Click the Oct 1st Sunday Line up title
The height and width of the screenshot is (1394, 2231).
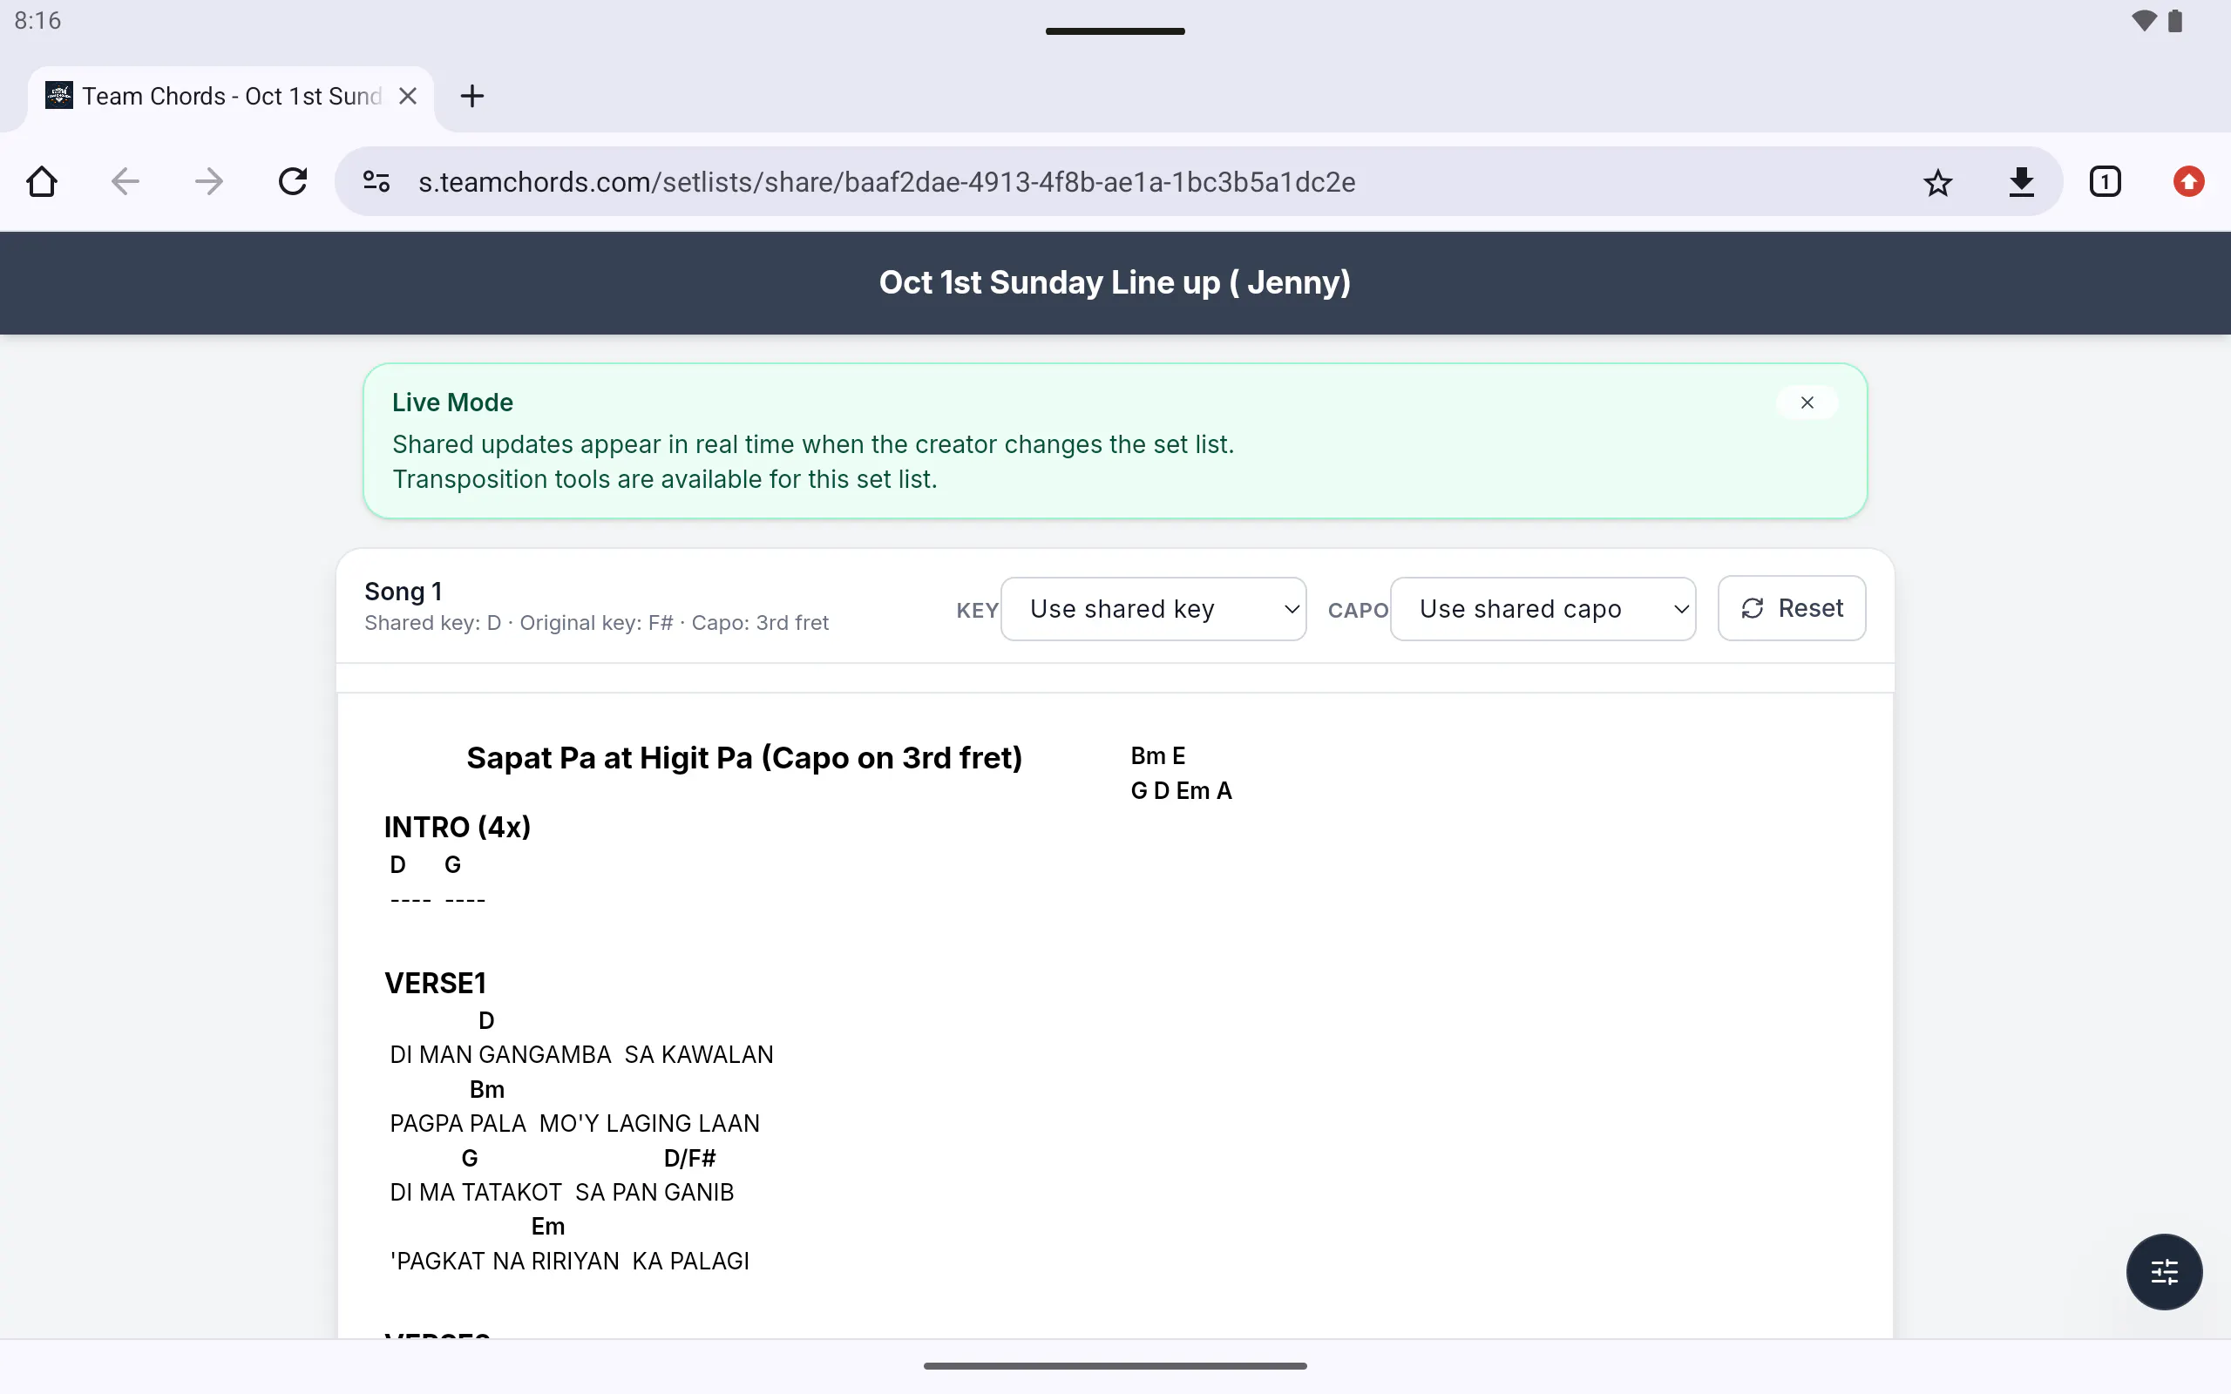(1115, 282)
